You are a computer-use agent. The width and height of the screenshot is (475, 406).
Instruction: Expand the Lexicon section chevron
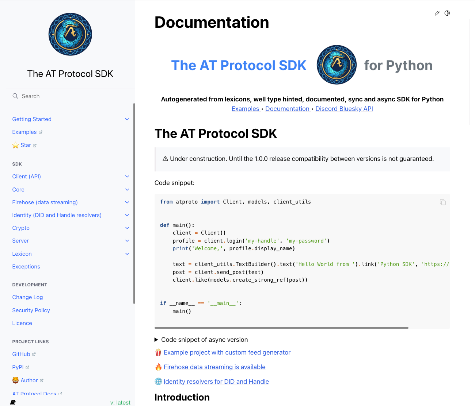click(127, 254)
